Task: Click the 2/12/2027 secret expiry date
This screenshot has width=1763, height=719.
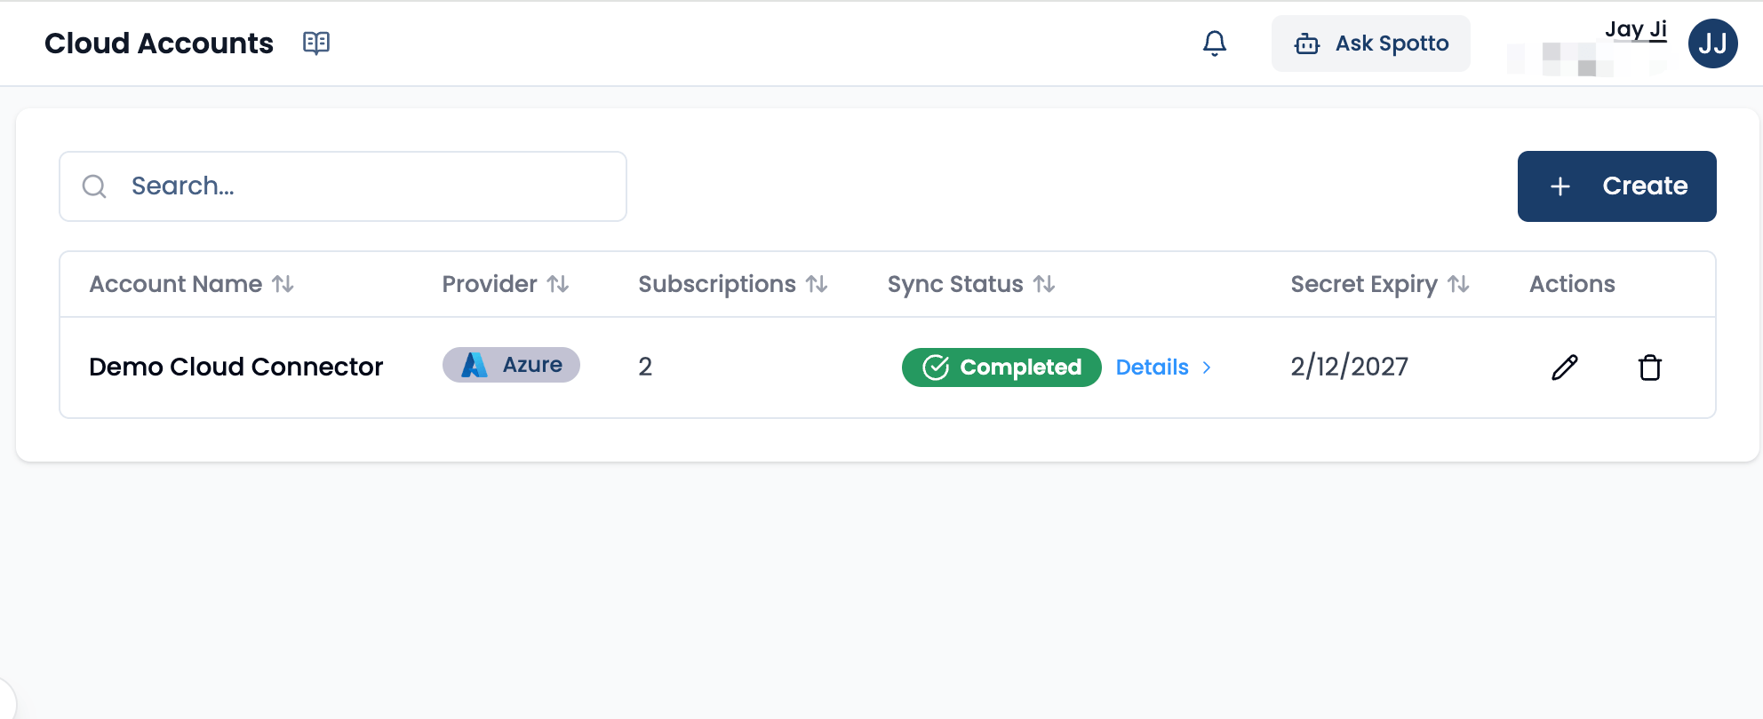Action: click(1349, 367)
